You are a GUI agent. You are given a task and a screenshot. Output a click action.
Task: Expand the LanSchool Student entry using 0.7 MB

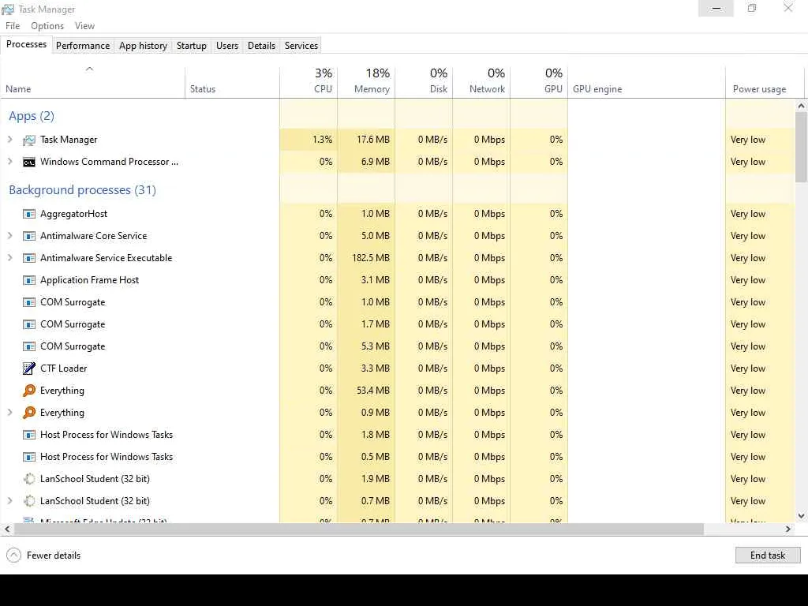coord(9,501)
